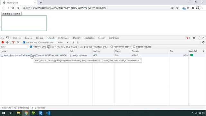This screenshot has width=206, height=116.
Task: Open DevTools settings gear
Action: click(x=194, y=38)
